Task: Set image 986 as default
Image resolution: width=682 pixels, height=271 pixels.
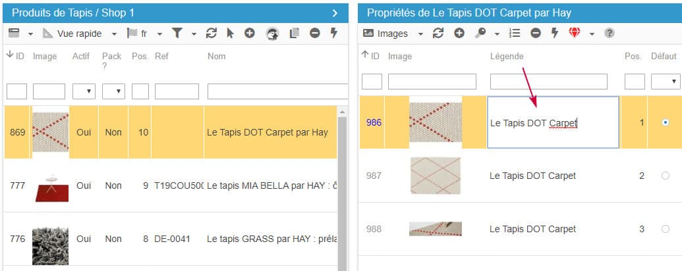Action: coord(665,122)
